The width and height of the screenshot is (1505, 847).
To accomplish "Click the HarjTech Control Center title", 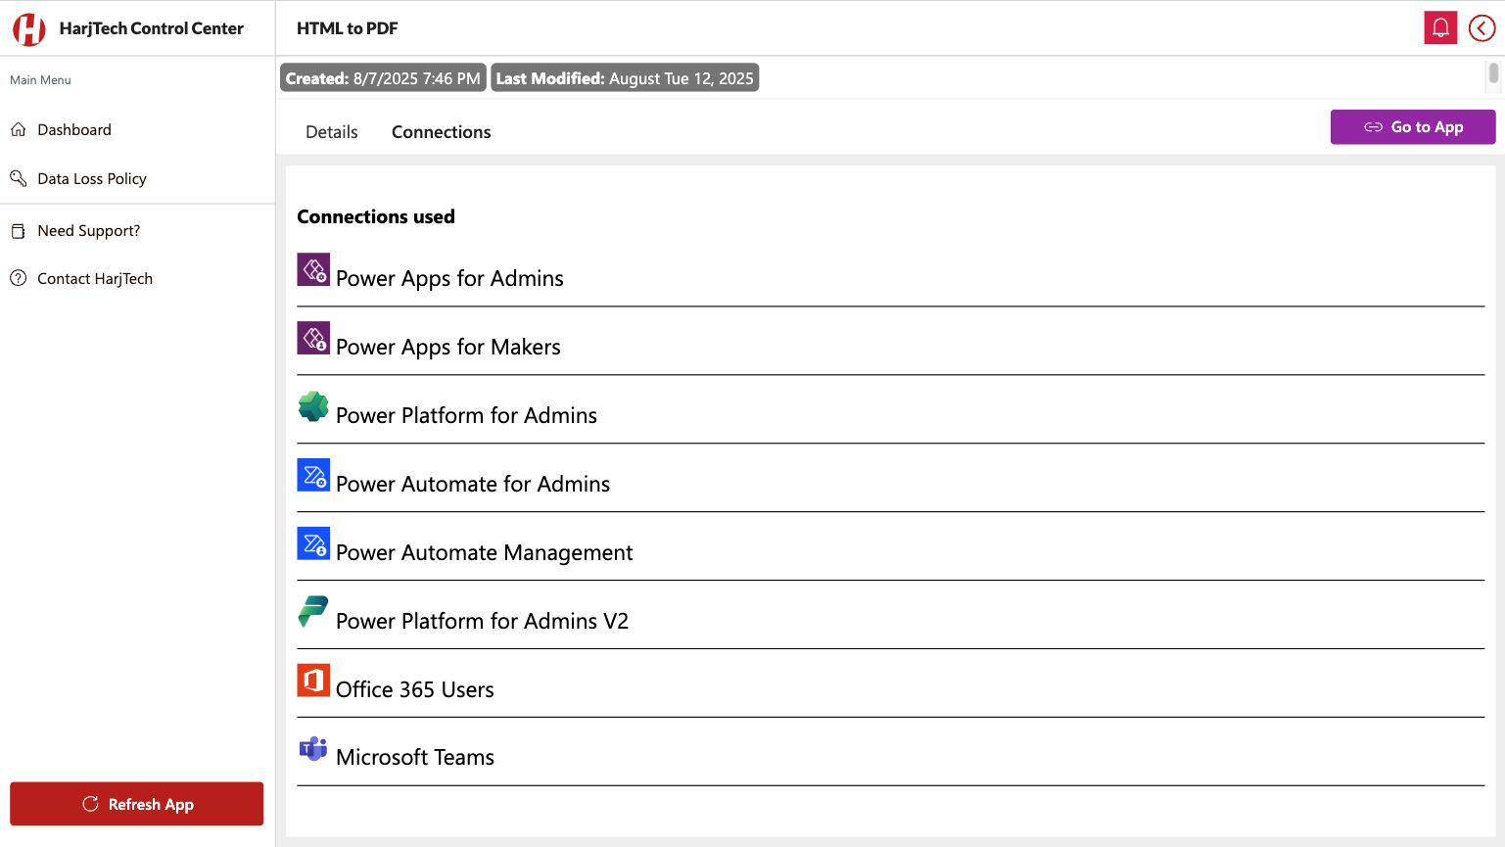I will click(151, 28).
